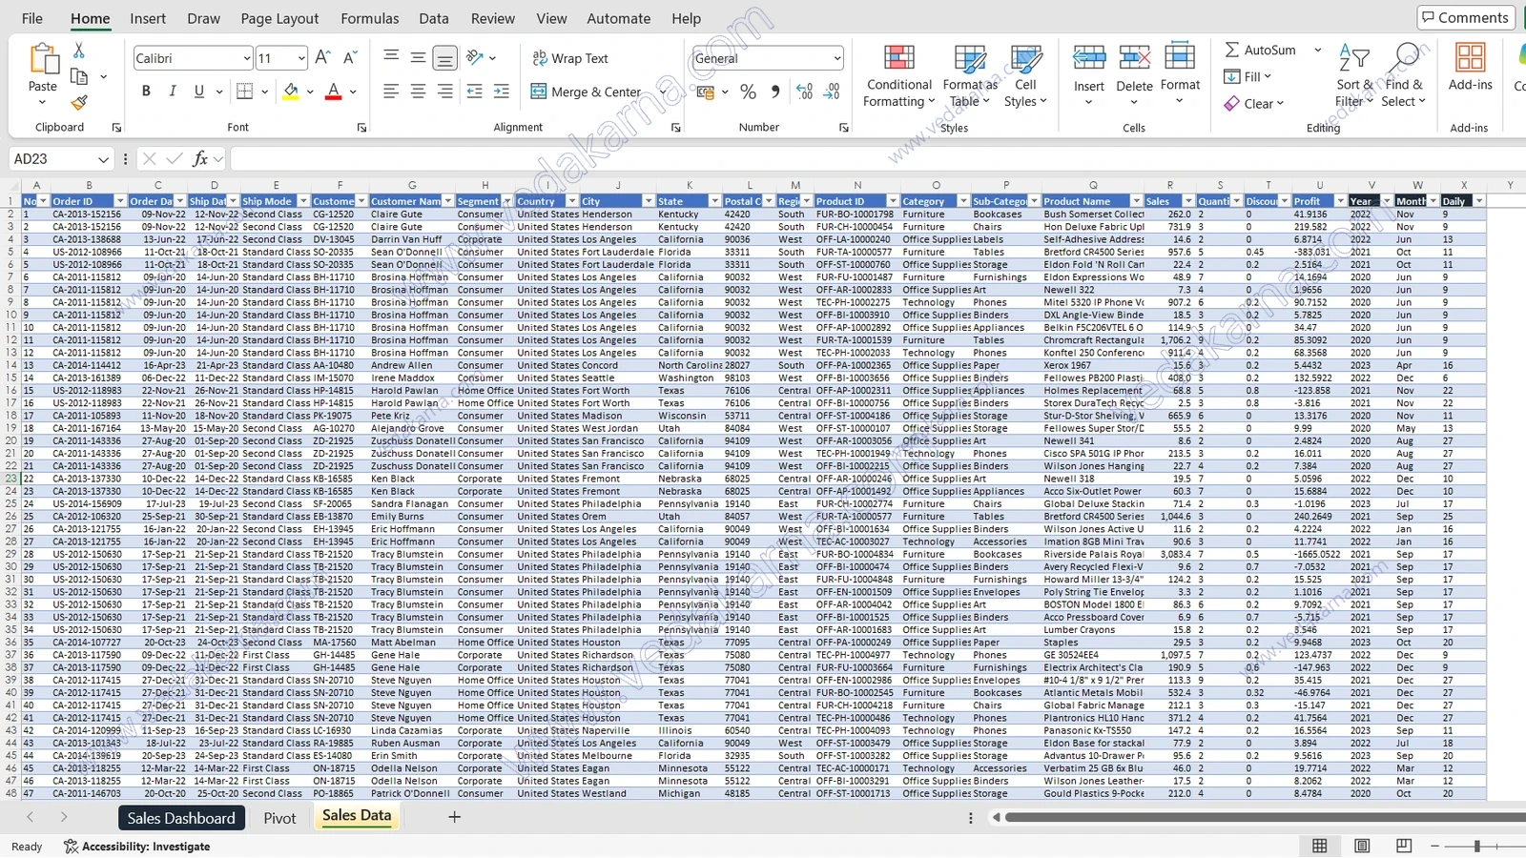Apply Percent Style format
The width and height of the screenshot is (1526, 858).
(x=748, y=92)
